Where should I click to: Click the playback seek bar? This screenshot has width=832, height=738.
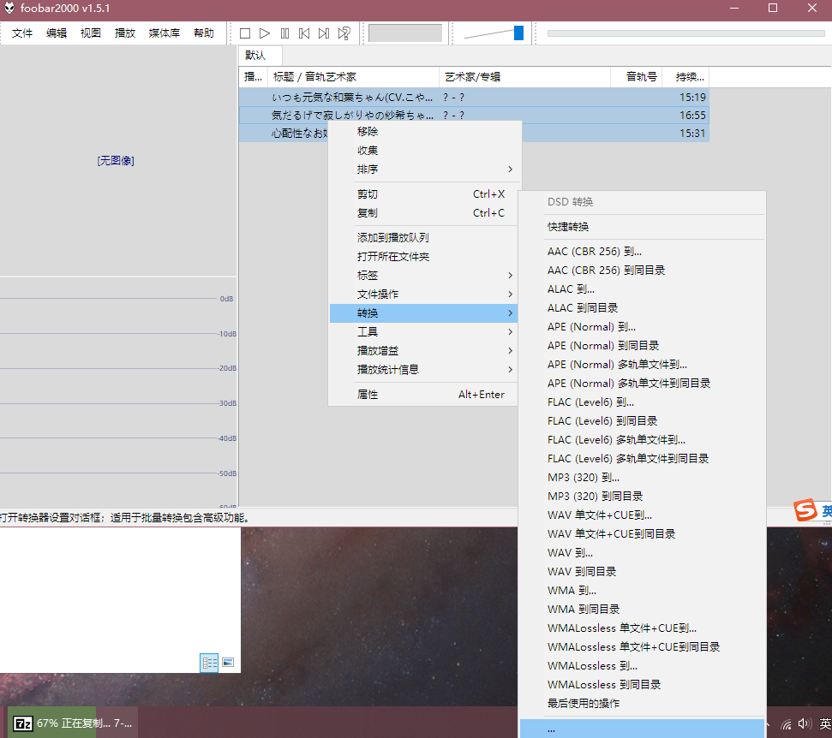pyautogui.click(x=685, y=33)
